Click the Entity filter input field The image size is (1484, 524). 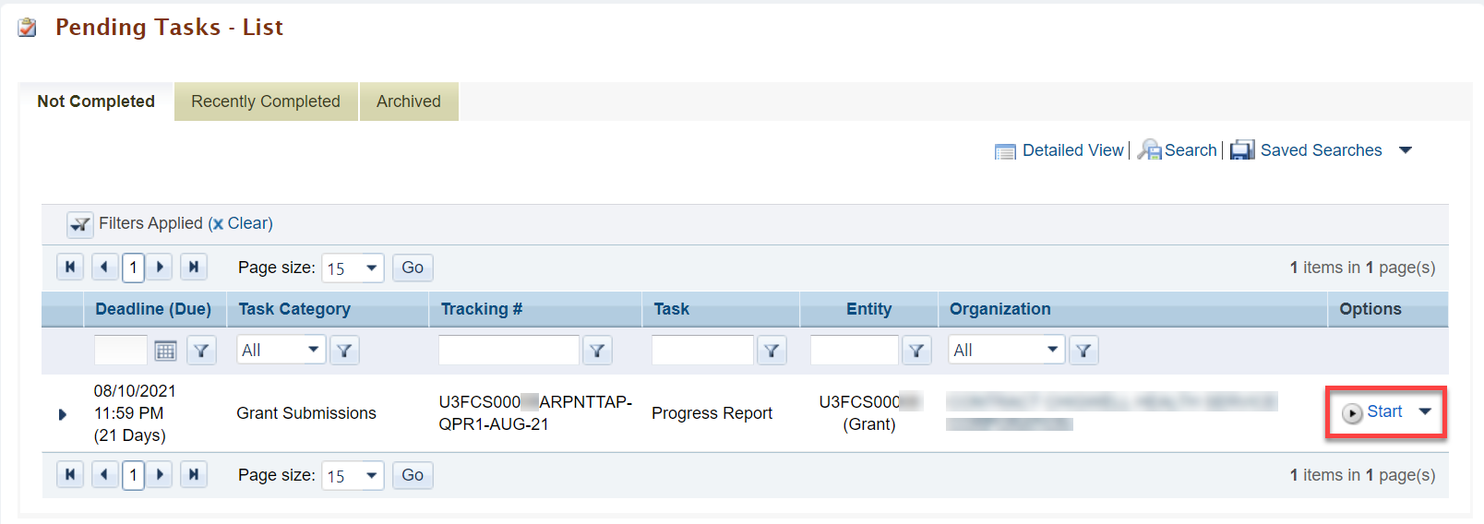coord(855,351)
